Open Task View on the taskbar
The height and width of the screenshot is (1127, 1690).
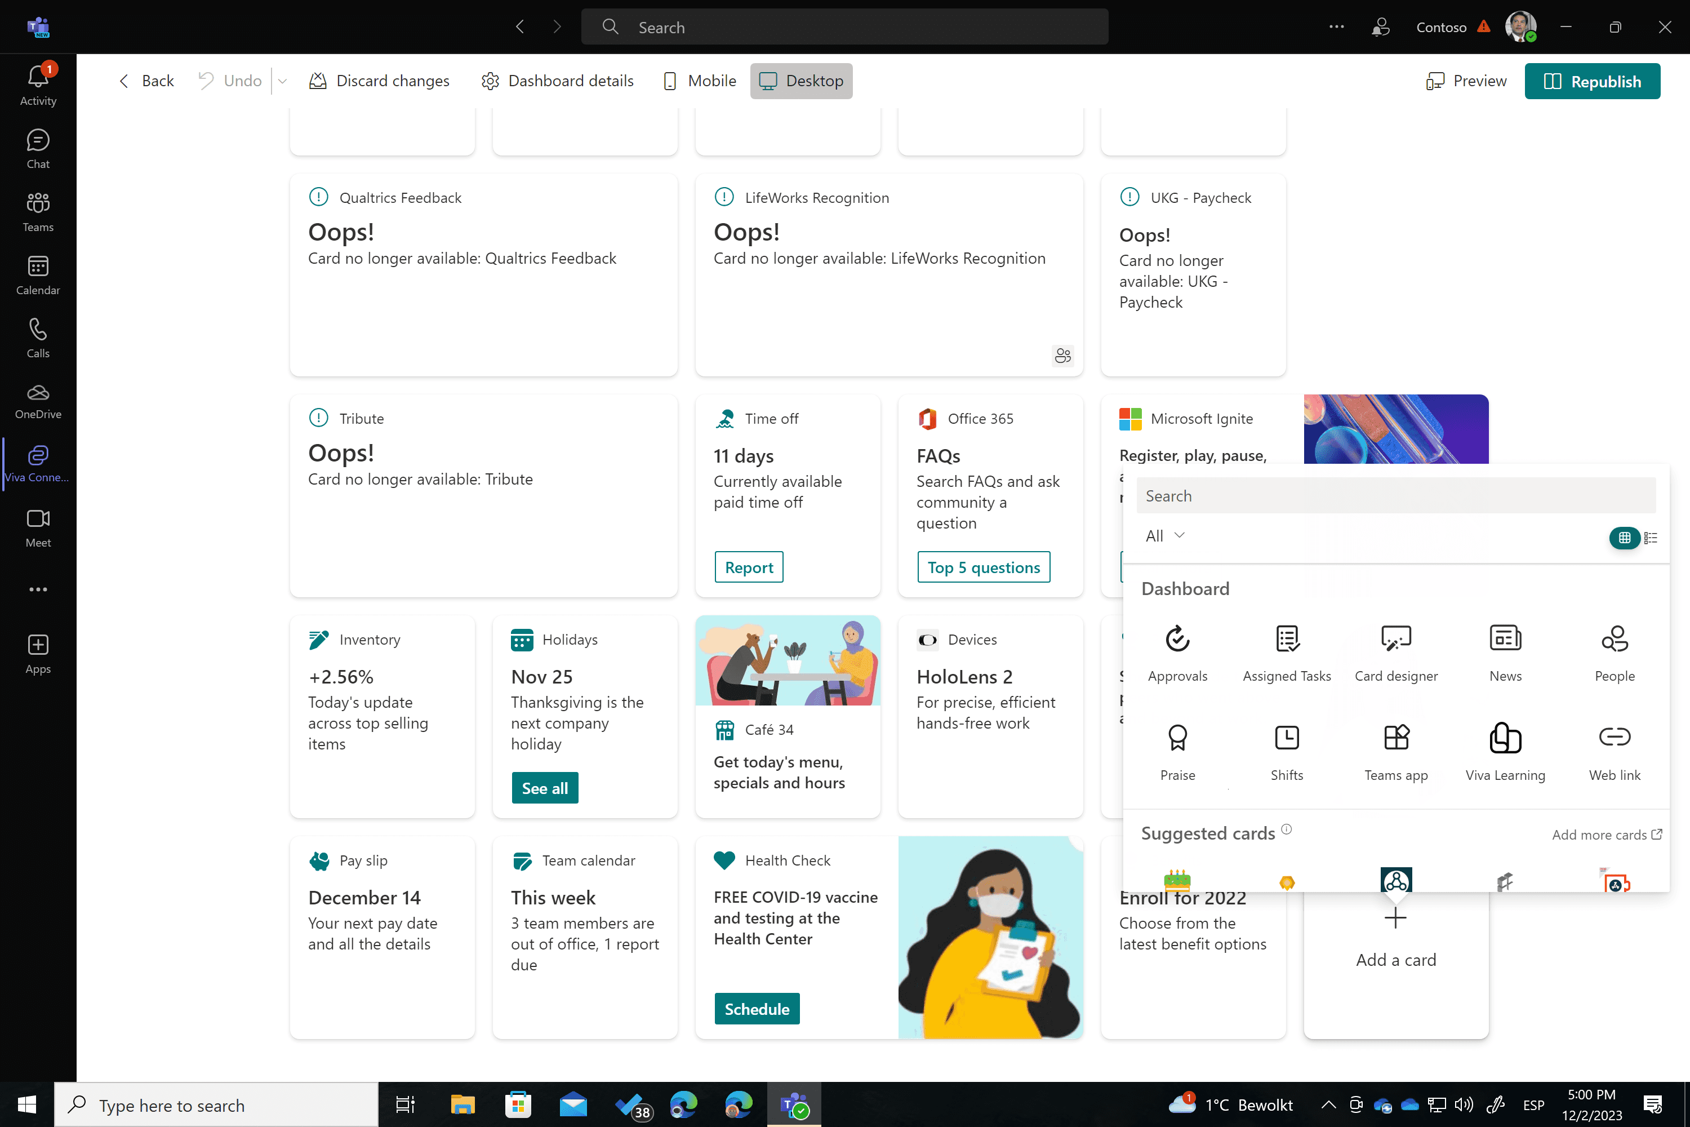(405, 1104)
